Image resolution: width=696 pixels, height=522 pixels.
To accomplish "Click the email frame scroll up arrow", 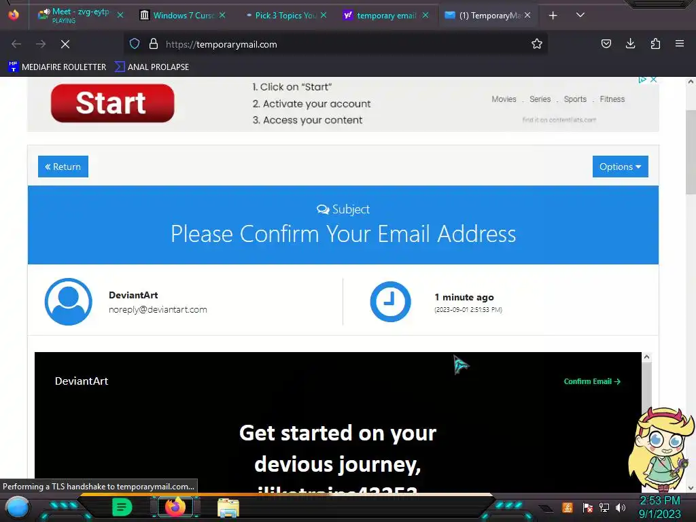I will (647, 358).
